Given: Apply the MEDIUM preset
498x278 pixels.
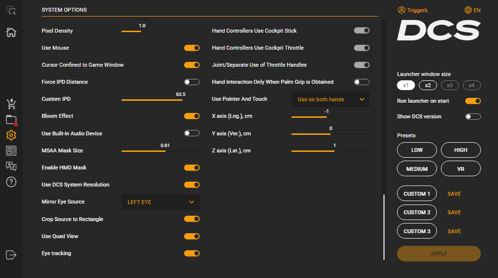Looking at the screenshot, I should (416, 169).
